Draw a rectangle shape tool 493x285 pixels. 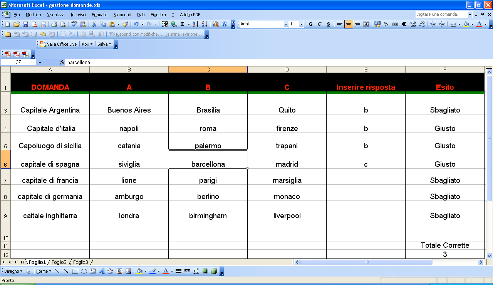(75, 271)
